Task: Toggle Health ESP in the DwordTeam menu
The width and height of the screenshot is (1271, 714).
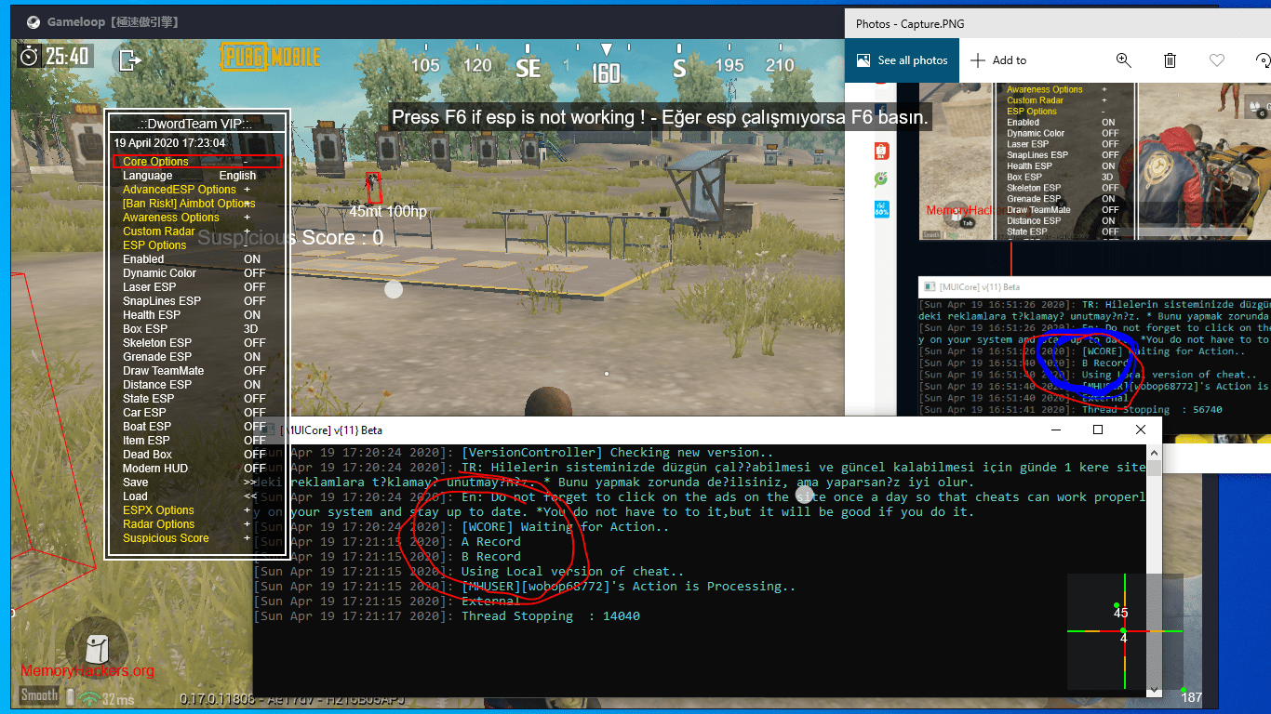Action: point(194,315)
